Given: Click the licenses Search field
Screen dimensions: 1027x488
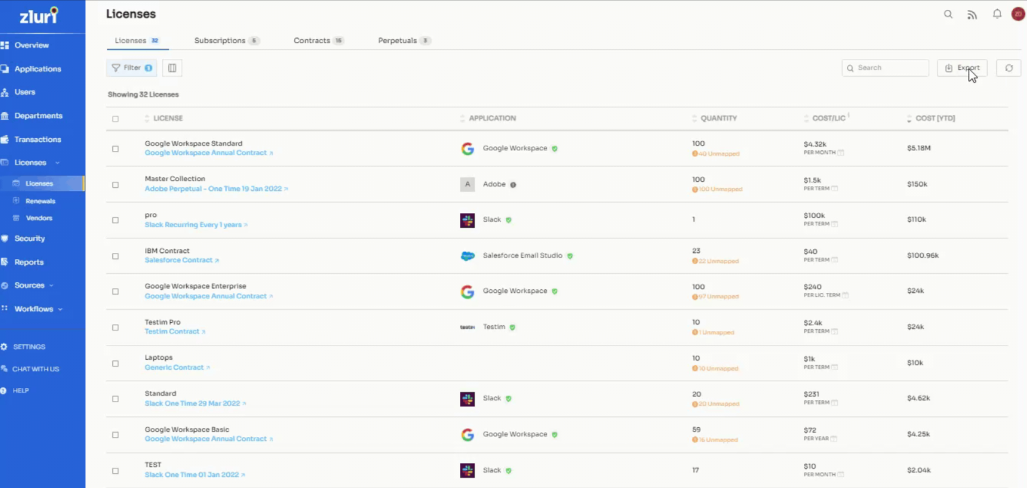Looking at the screenshot, I should 885,68.
